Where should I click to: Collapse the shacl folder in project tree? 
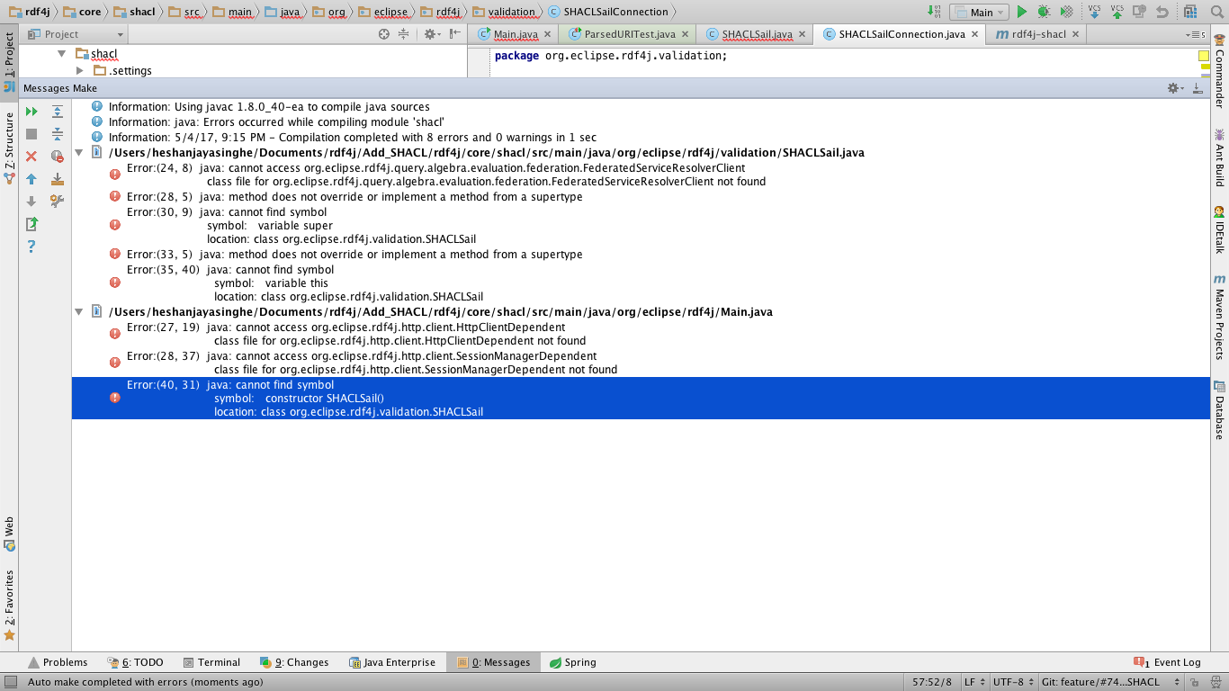pos(62,54)
